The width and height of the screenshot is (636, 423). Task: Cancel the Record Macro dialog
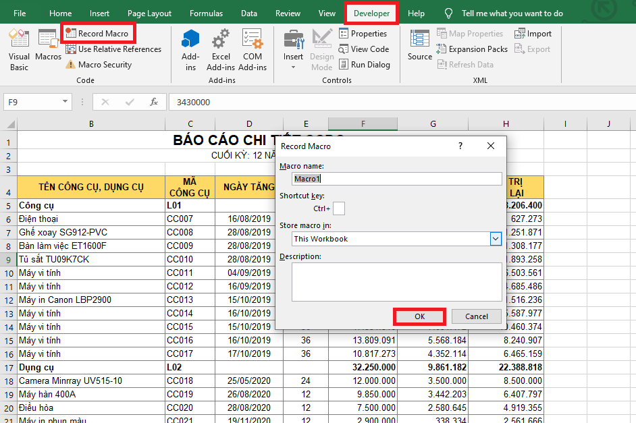click(476, 316)
